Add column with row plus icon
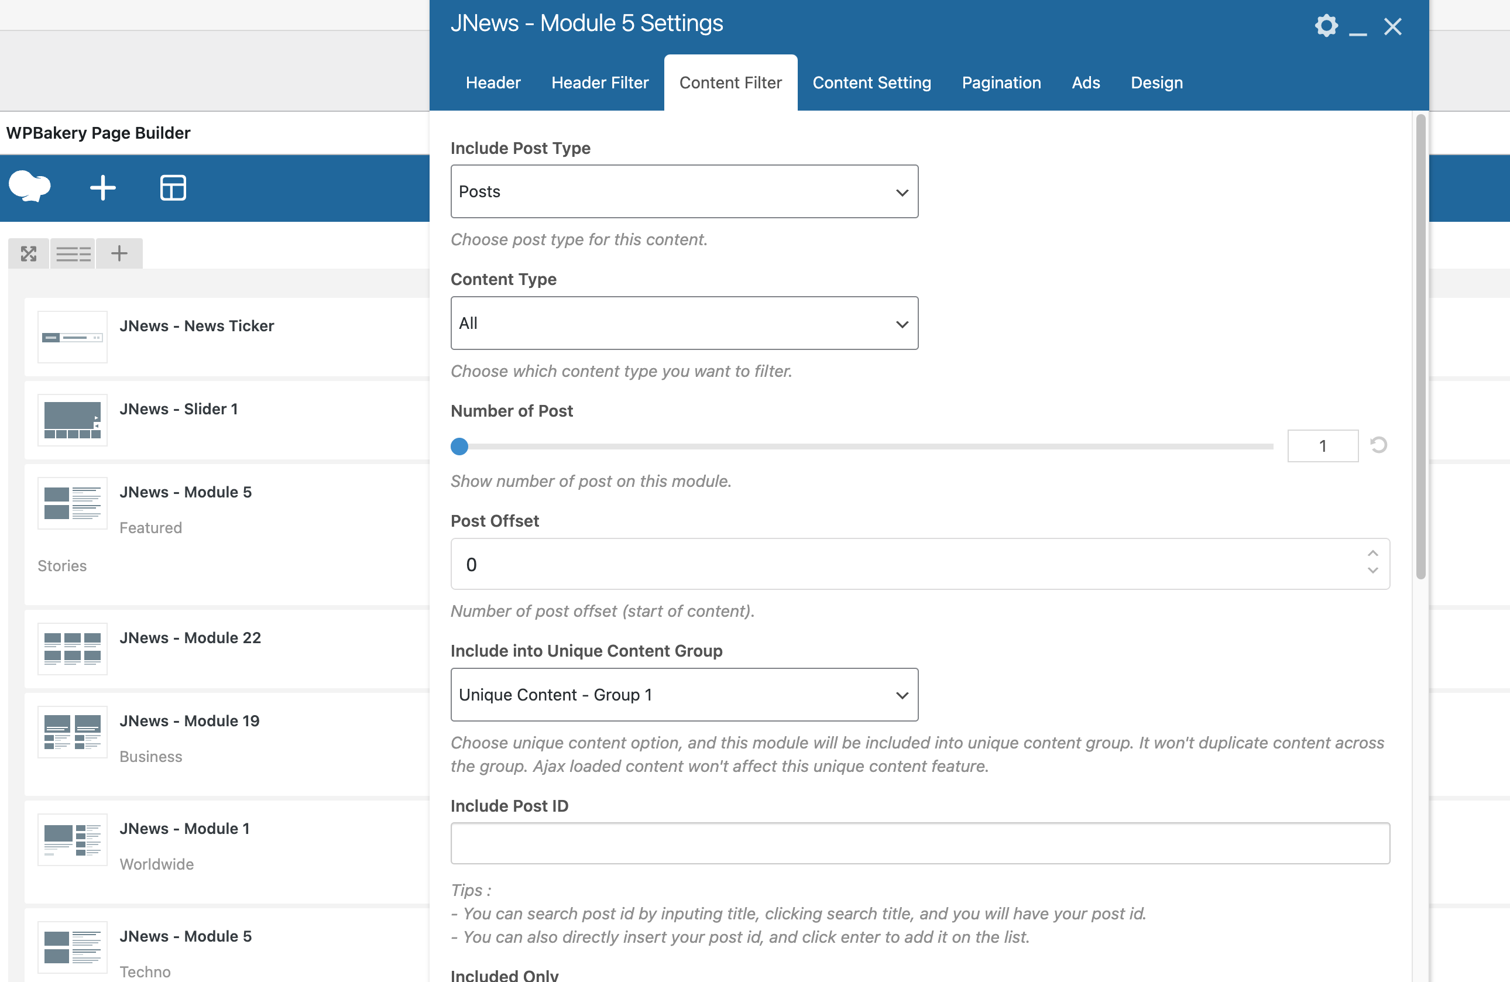This screenshot has height=982, width=1510. pyautogui.click(x=119, y=254)
